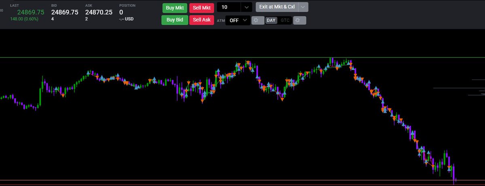Click the BID price 24869.75
The image size is (485, 186).
point(65,12)
